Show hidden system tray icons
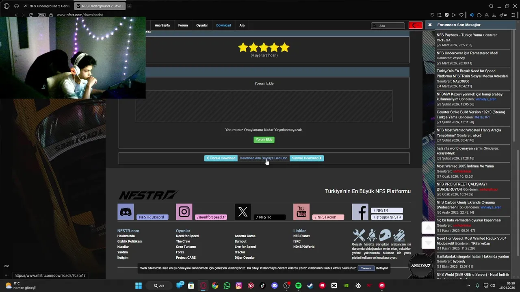 tap(469, 286)
